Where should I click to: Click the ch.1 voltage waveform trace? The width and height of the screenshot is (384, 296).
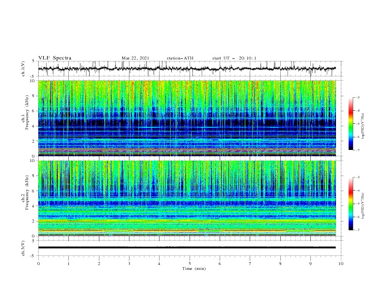click(187, 69)
